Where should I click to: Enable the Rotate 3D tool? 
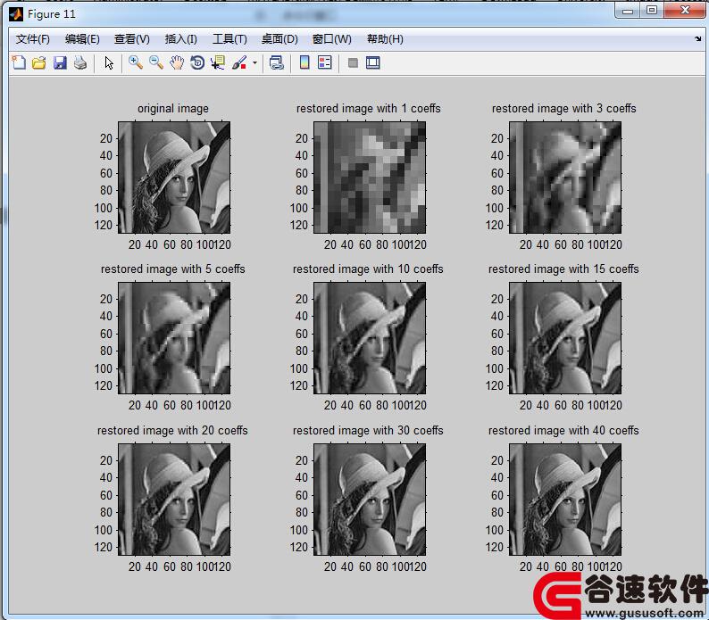click(197, 62)
